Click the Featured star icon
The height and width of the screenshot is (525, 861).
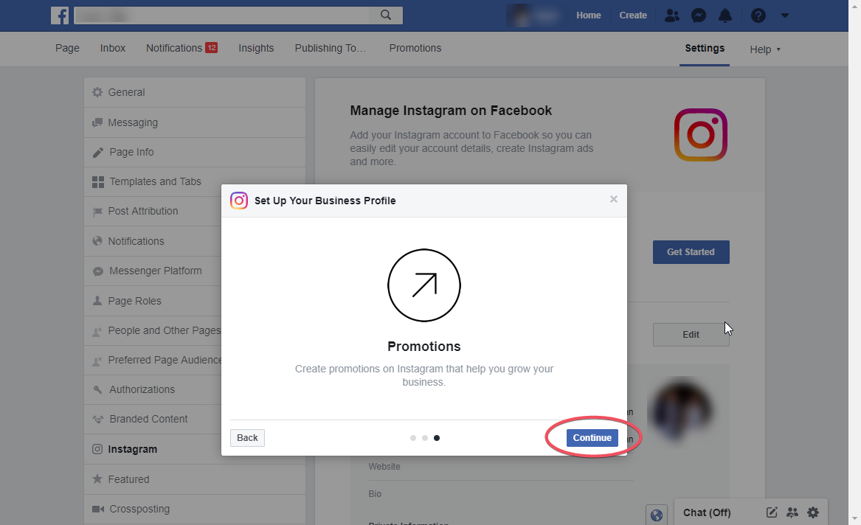click(x=97, y=479)
